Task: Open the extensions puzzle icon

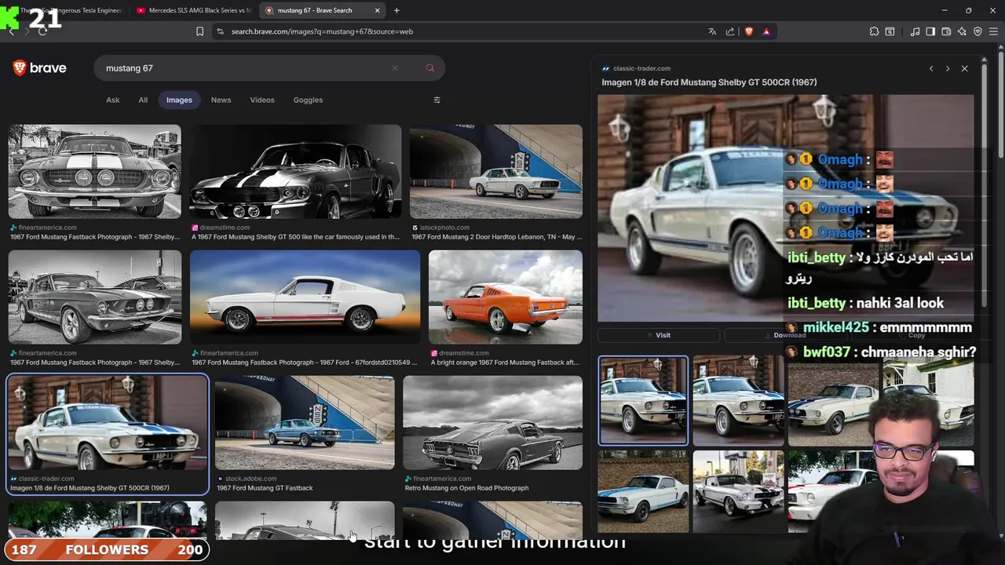Action: (x=874, y=31)
